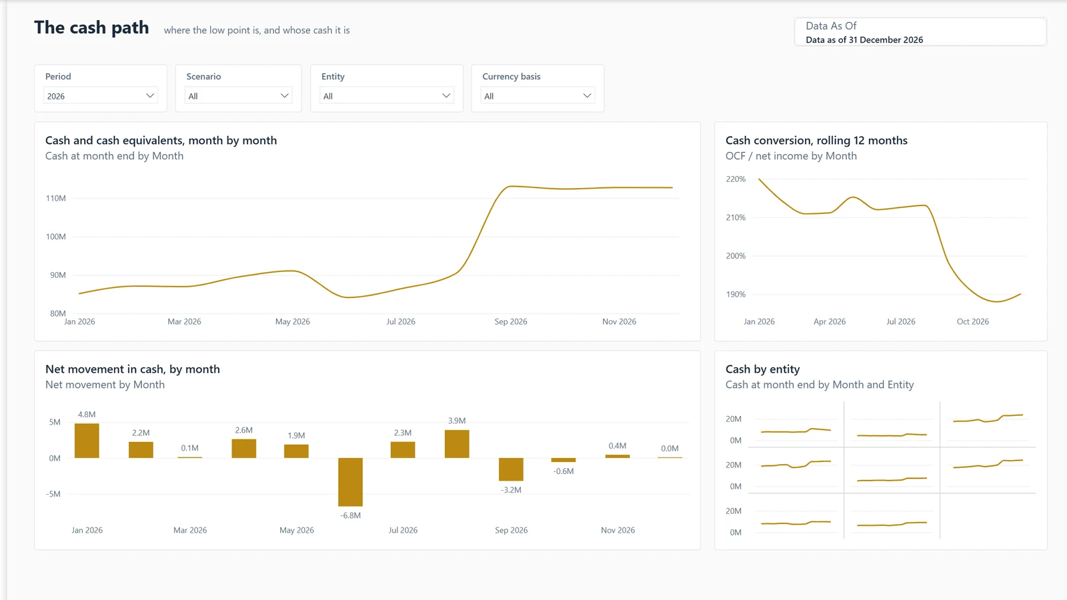Click the 0.0M data label
This screenshot has height=600, width=1067.
[x=670, y=449]
